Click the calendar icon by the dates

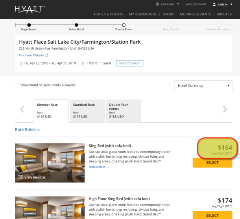[x=21, y=63]
